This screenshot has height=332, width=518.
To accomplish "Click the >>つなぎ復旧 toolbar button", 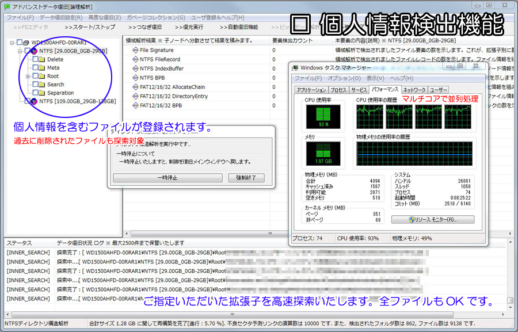I will coord(145,27).
